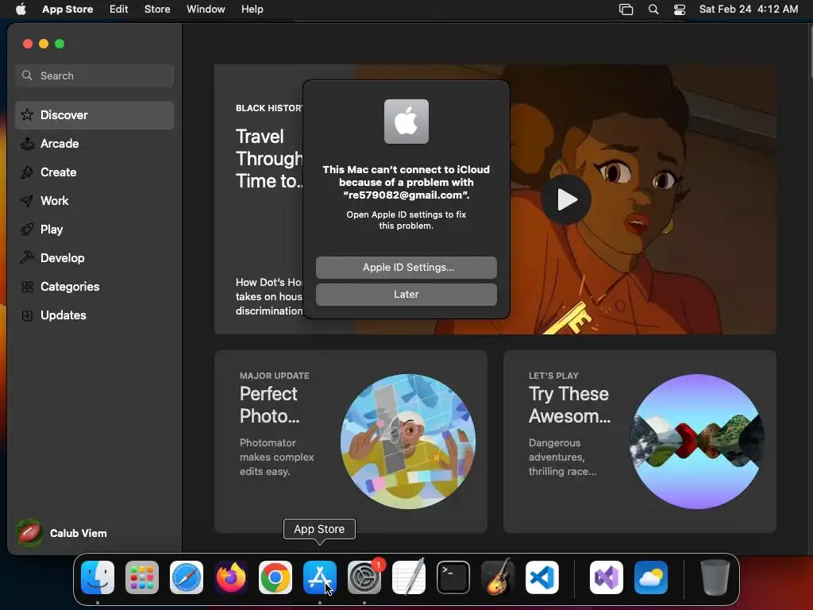Viewport: 813px width, 610px height.
Task: Open Launchpad from the Dock
Action: click(x=142, y=577)
